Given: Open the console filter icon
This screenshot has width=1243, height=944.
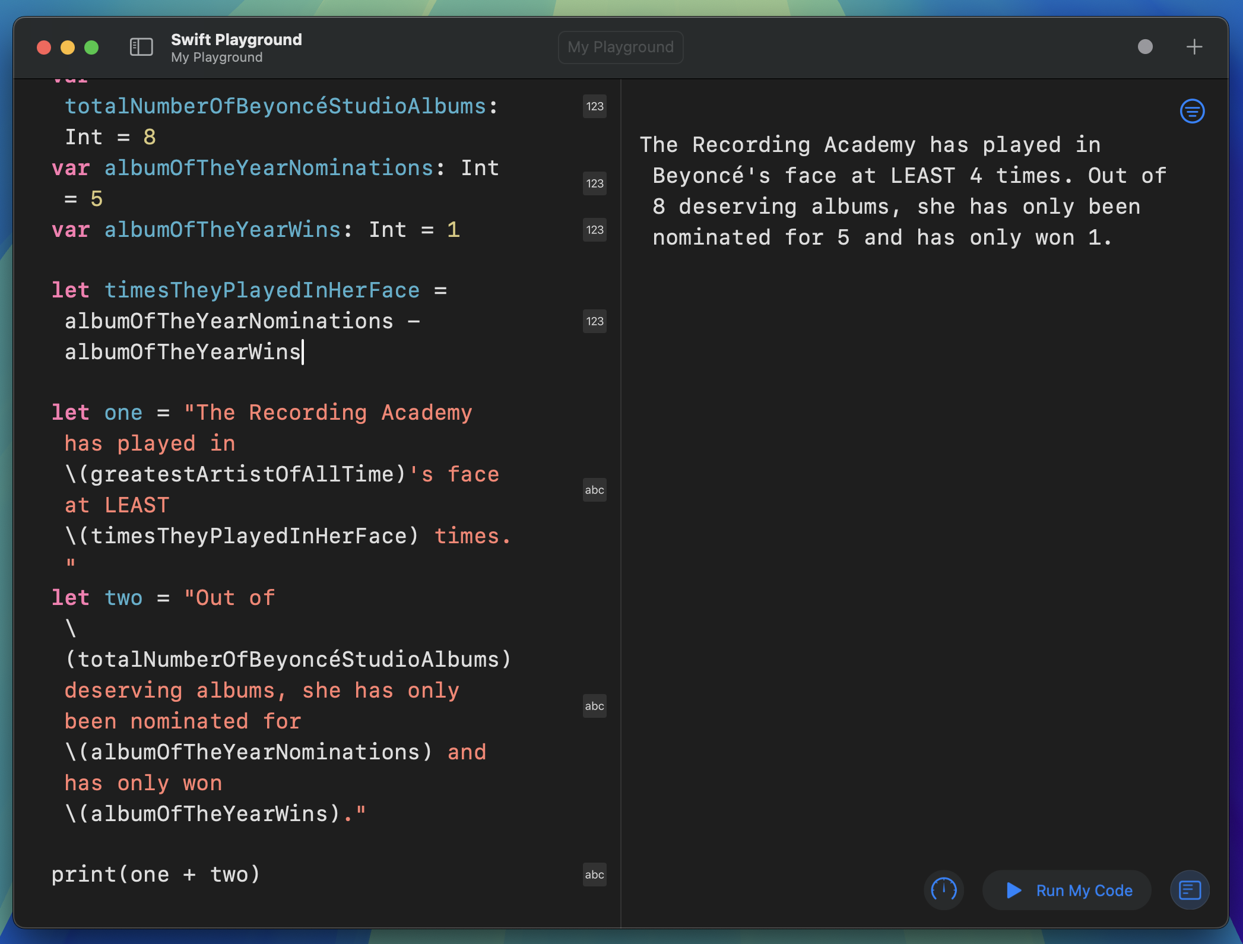Looking at the screenshot, I should click(1192, 111).
